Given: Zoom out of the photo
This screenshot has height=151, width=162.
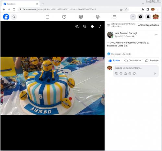Looking at the screenshot, I should [x=85, y=26].
